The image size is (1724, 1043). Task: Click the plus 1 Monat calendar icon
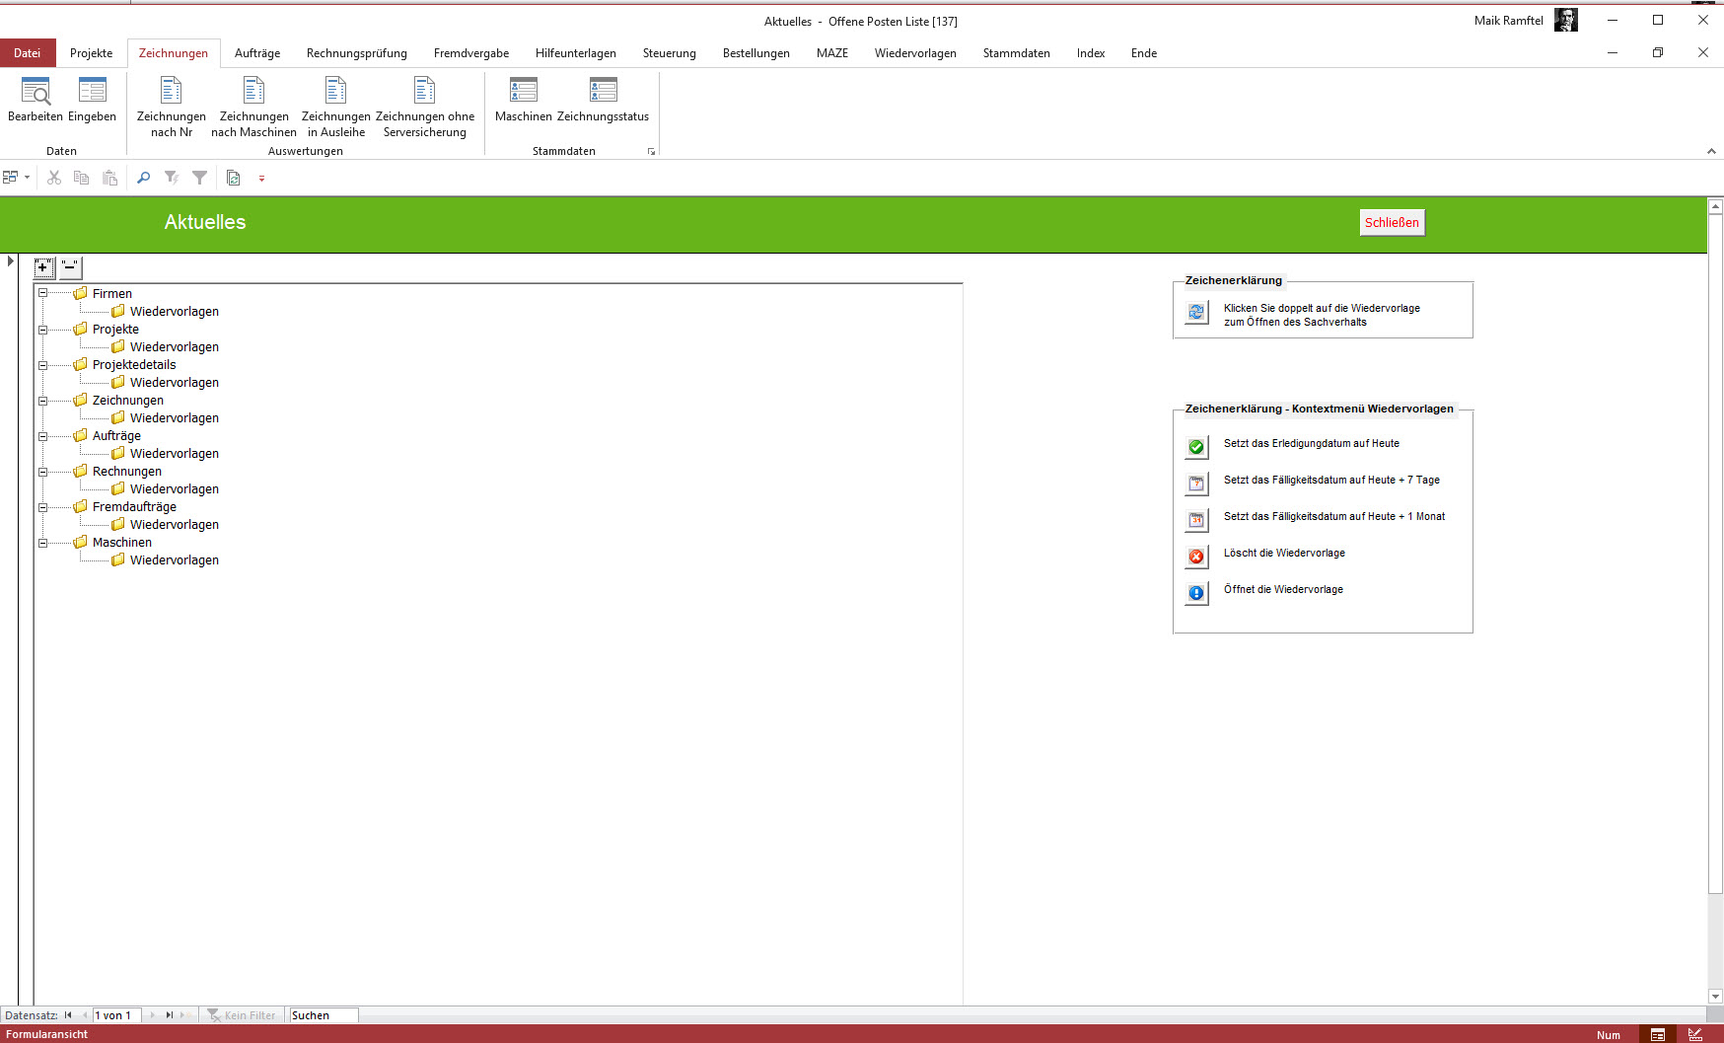pos(1196,520)
